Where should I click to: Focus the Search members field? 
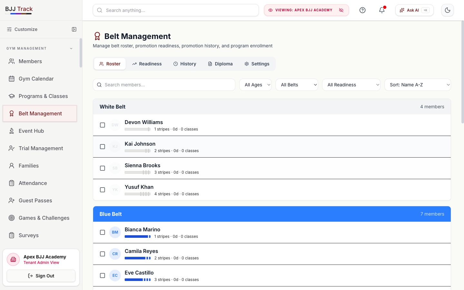pyautogui.click(x=164, y=85)
